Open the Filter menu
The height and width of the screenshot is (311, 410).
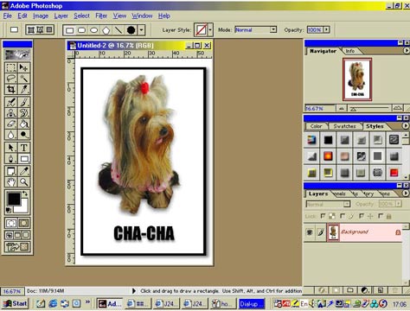coord(101,16)
